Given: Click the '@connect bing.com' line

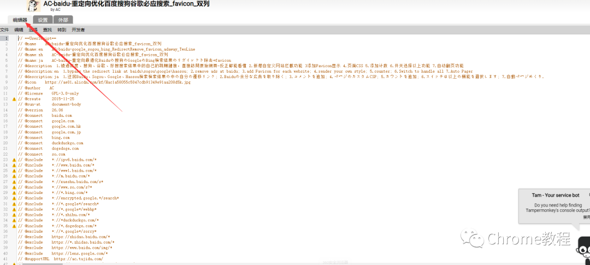Looking at the screenshot, I should tap(44, 137).
